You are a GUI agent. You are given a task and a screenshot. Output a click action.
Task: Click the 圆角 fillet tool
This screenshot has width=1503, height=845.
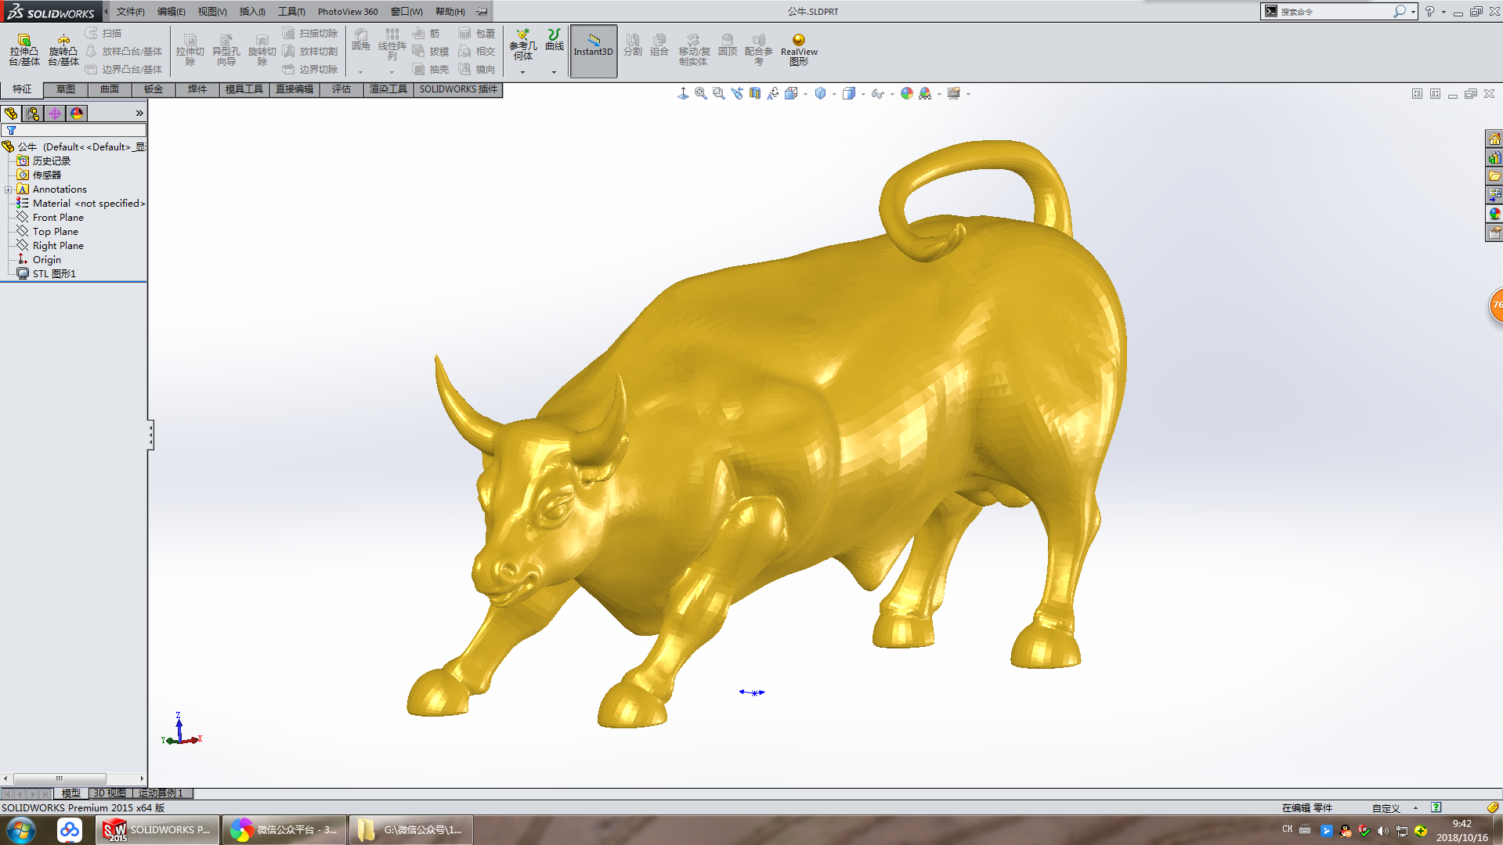tap(361, 40)
